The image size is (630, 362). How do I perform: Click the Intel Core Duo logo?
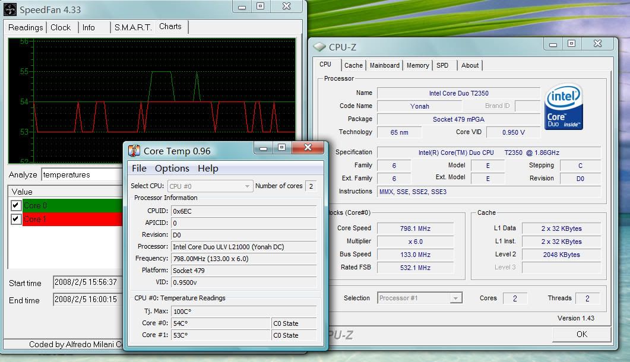pyautogui.click(x=563, y=106)
